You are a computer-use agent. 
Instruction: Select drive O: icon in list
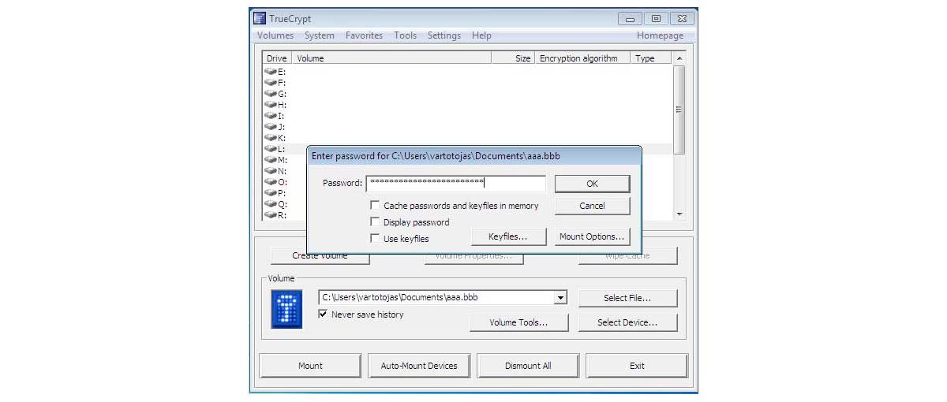[x=270, y=181]
